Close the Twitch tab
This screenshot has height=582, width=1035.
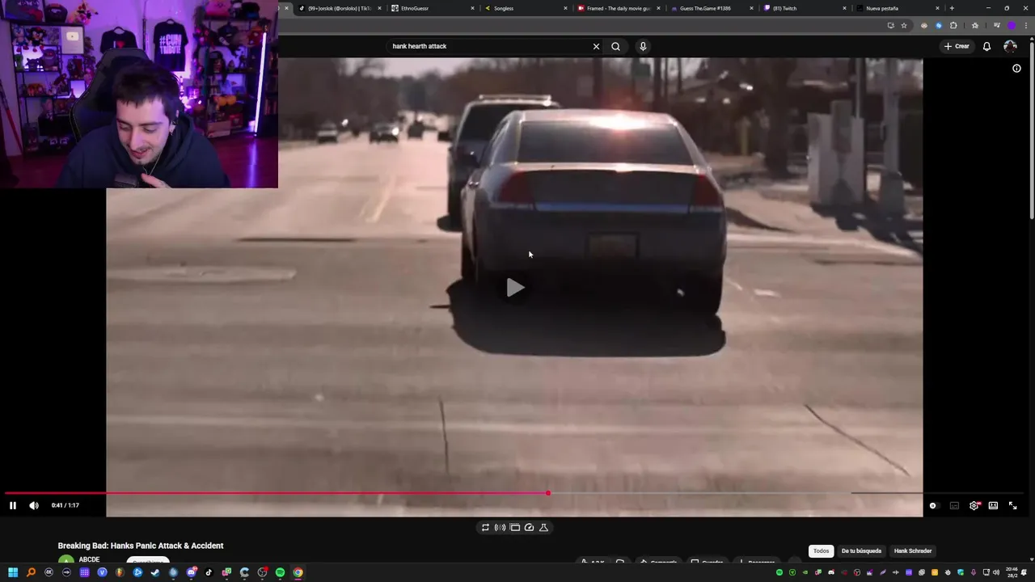844,8
